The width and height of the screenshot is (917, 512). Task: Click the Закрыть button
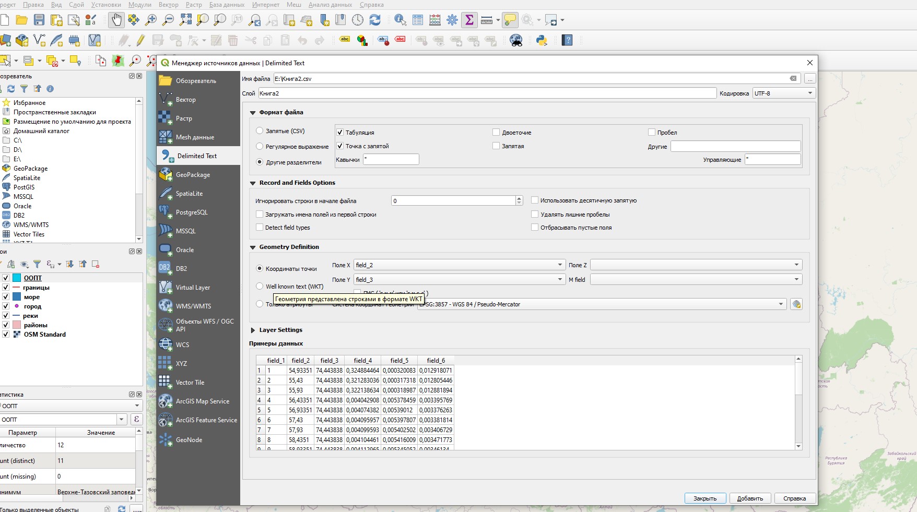pyautogui.click(x=704, y=498)
